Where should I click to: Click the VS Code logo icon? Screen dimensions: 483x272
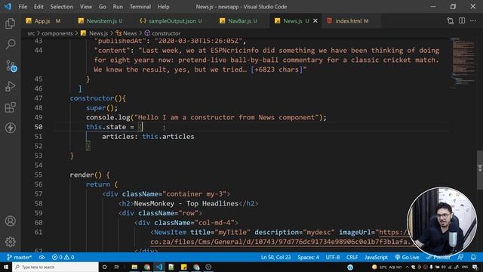click(8, 6)
